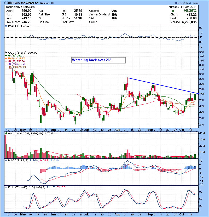This screenshot has width=209, height=217.
Task: Click the Chg +13.22 value
Action: [191, 15]
